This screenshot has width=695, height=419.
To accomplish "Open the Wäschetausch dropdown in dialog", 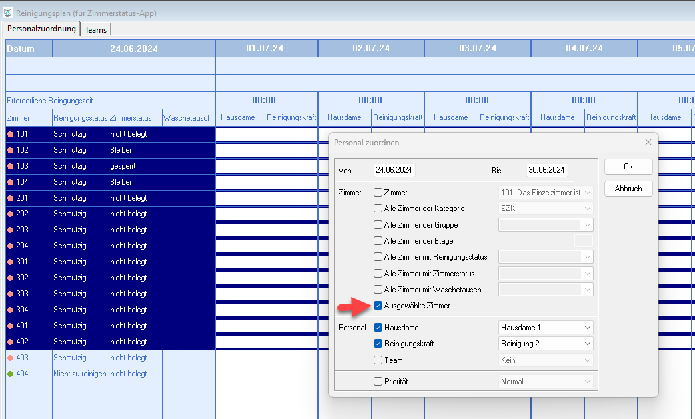I will (x=546, y=290).
